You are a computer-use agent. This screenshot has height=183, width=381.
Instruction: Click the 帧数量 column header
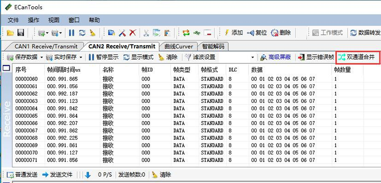pyautogui.click(x=348, y=70)
